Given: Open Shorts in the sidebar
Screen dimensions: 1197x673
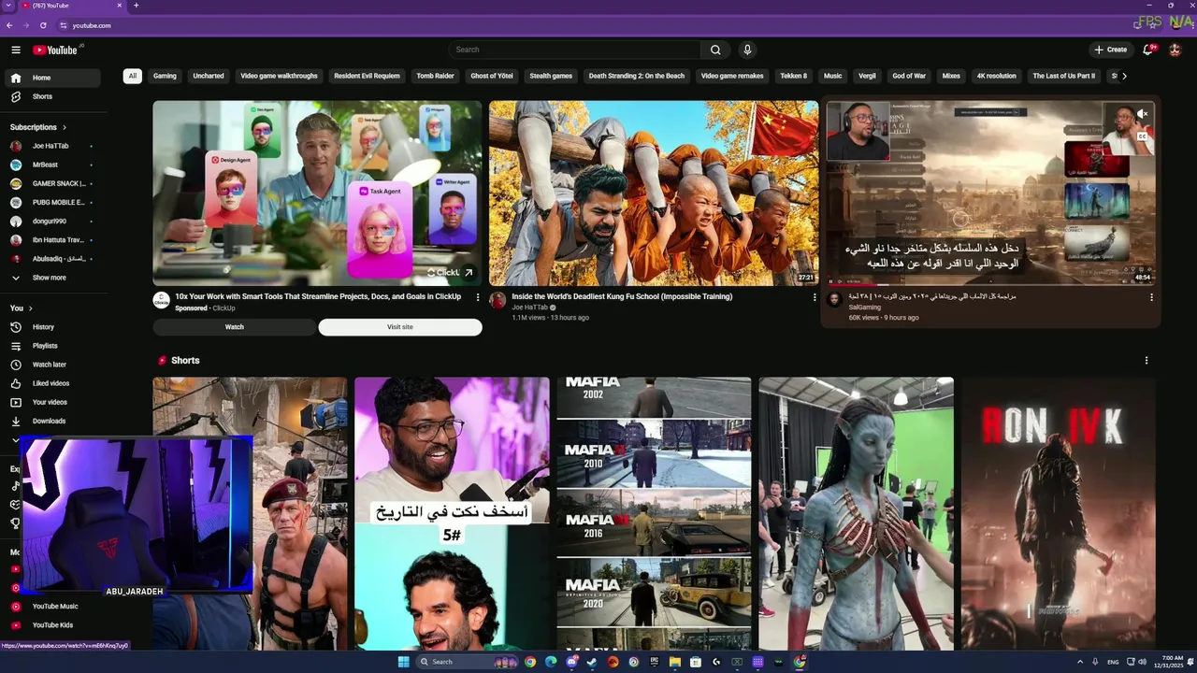Looking at the screenshot, I should coord(53,96).
